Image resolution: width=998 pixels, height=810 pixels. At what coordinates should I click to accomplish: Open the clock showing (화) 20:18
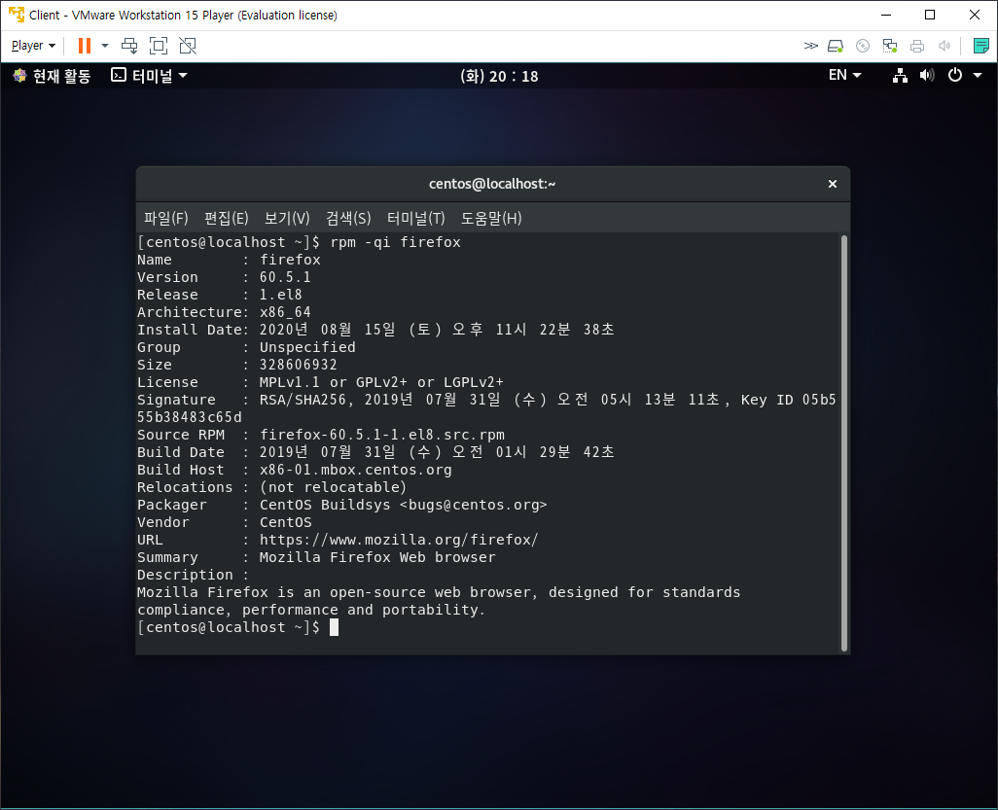click(x=499, y=77)
